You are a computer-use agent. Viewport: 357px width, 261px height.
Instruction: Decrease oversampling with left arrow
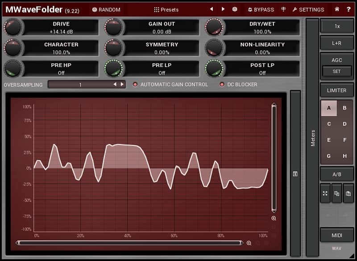[115, 84]
